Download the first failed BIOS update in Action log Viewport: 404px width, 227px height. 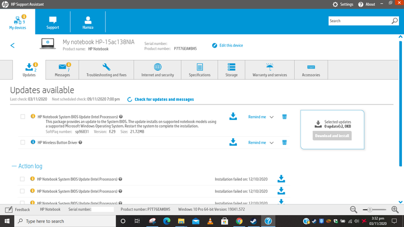tap(281, 179)
